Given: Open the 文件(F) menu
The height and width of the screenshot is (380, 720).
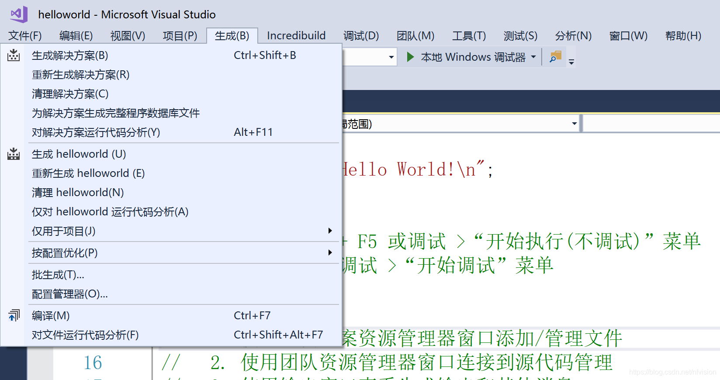Looking at the screenshot, I should click(25, 36).
